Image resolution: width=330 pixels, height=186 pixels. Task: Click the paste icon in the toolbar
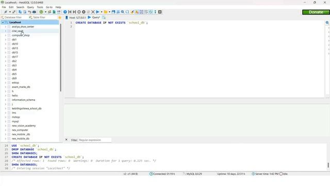tap(25, 12)
